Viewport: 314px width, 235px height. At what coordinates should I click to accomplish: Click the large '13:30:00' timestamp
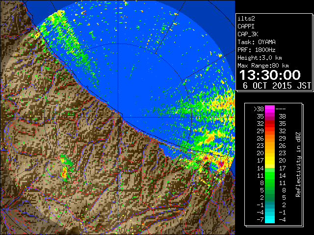(x=270, y=75)
